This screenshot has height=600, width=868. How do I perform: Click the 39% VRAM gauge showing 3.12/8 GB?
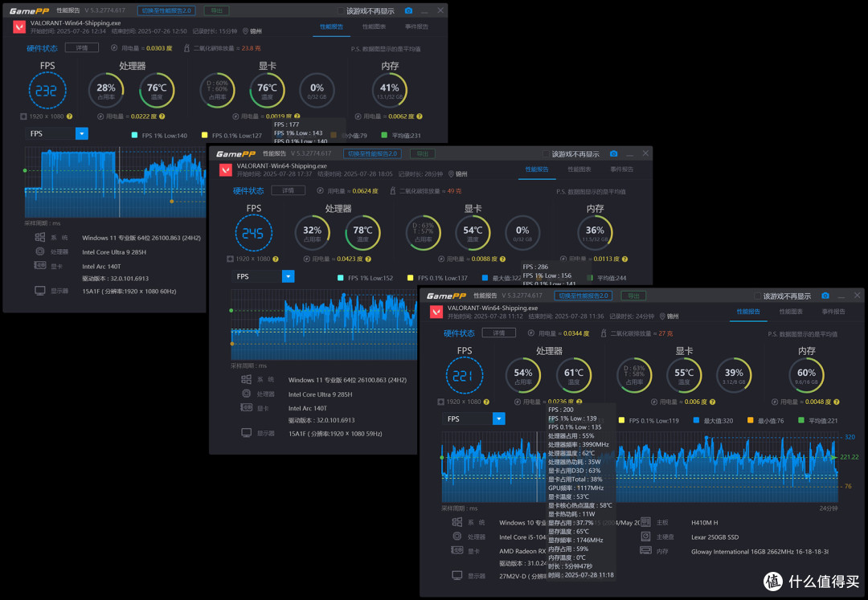tap(734, 375)
